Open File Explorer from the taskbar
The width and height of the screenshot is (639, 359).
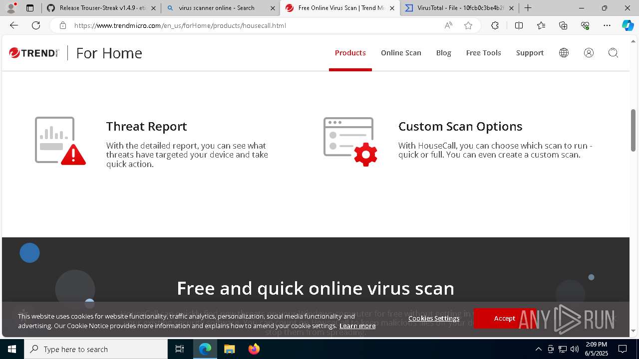pos(229,349)
